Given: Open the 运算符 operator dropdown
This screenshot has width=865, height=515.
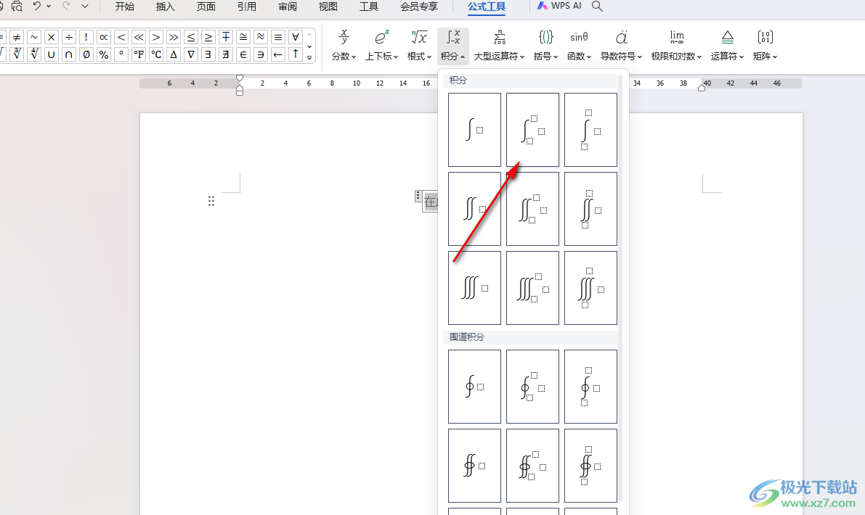Looking at the screenshot, I should click(x=727, y=45).
